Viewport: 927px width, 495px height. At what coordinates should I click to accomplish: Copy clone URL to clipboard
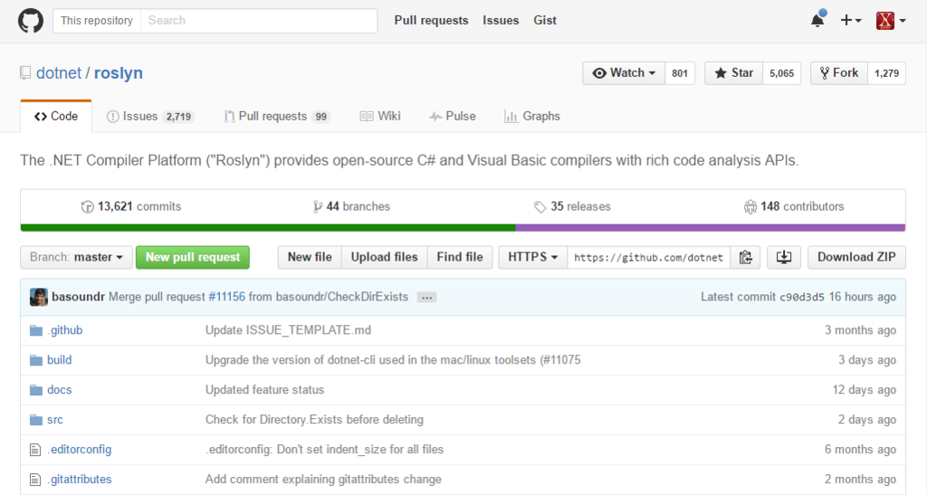(745, 257)
